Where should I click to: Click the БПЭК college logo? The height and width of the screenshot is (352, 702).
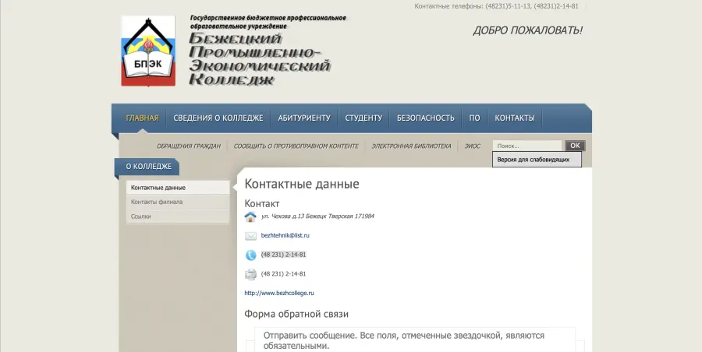(148, 51)
